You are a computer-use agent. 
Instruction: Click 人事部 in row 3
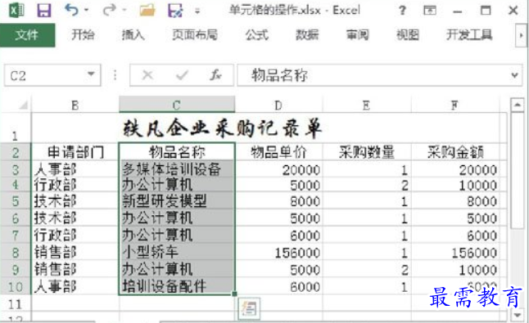[75, 169]
